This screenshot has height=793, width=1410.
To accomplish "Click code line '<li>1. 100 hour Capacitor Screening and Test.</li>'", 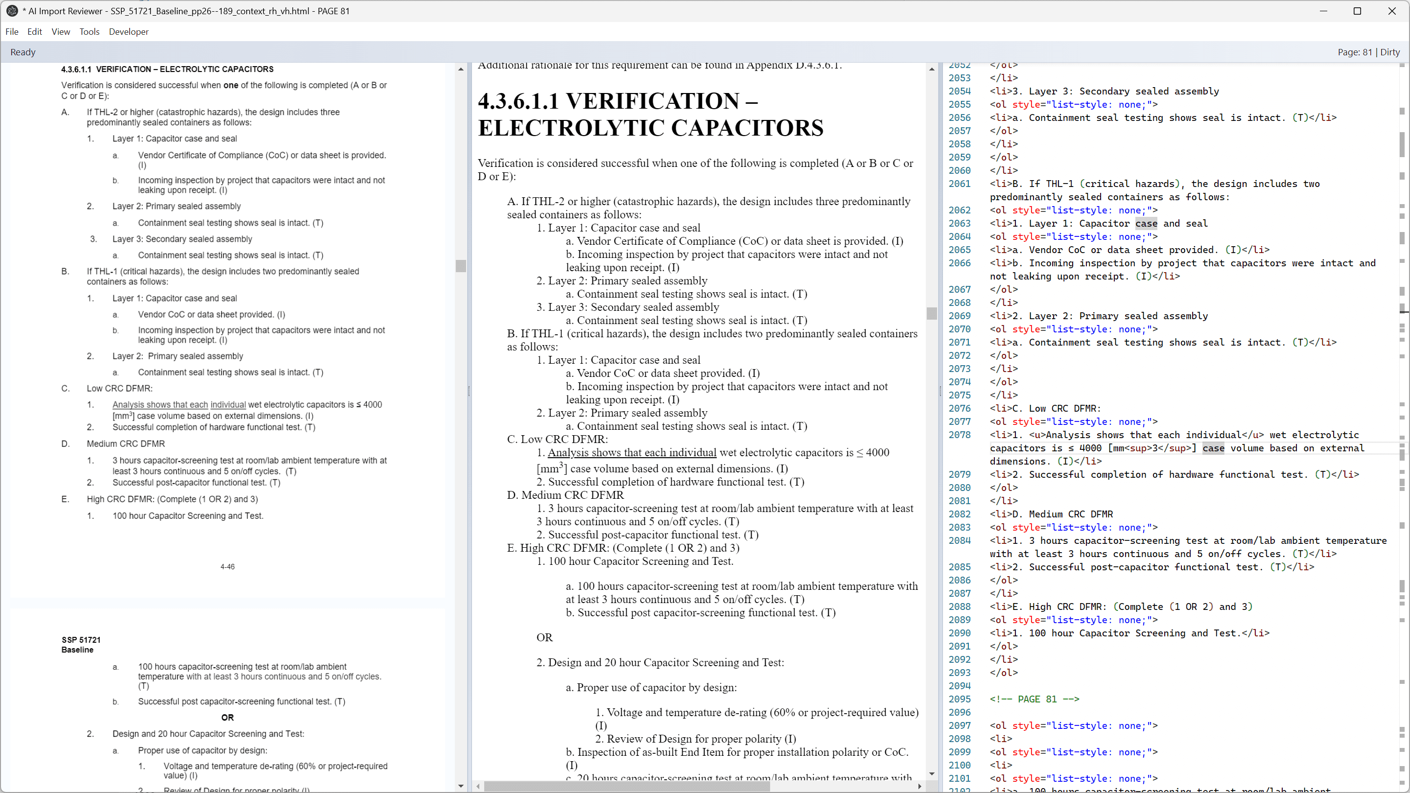I will [x=1130, y=633].
